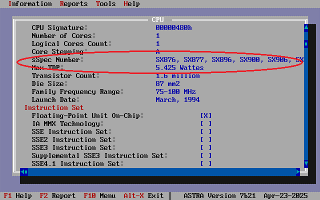Click Alt-X Exit in status bar
The image size is (320, 200).
tap(143, 195)
